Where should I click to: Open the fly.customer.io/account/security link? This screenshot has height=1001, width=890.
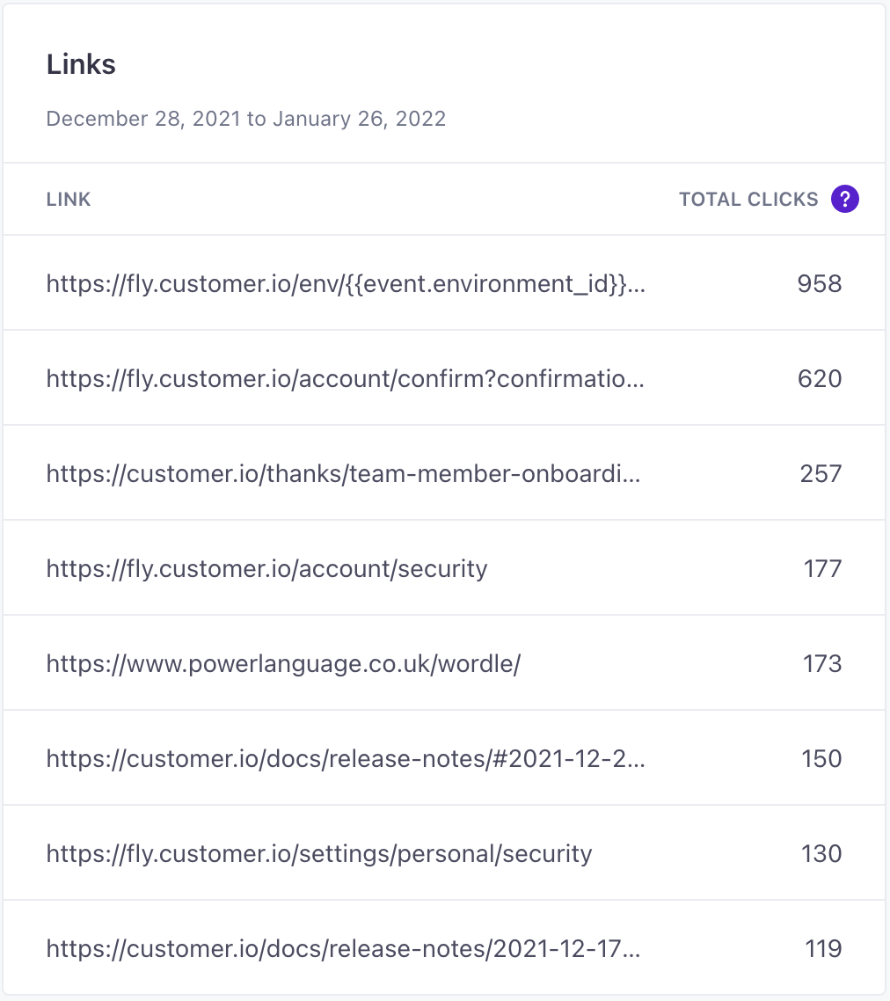[266, 569]
